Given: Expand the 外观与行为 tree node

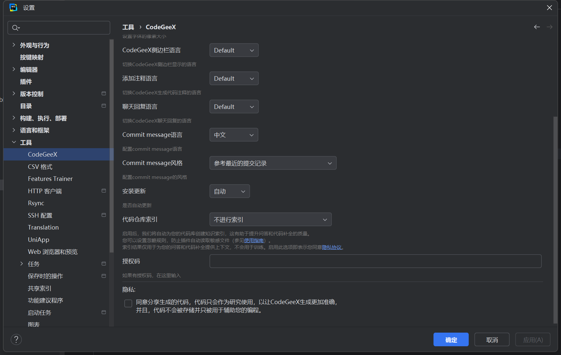Looking at the screenshot, I should coord(14,45).
